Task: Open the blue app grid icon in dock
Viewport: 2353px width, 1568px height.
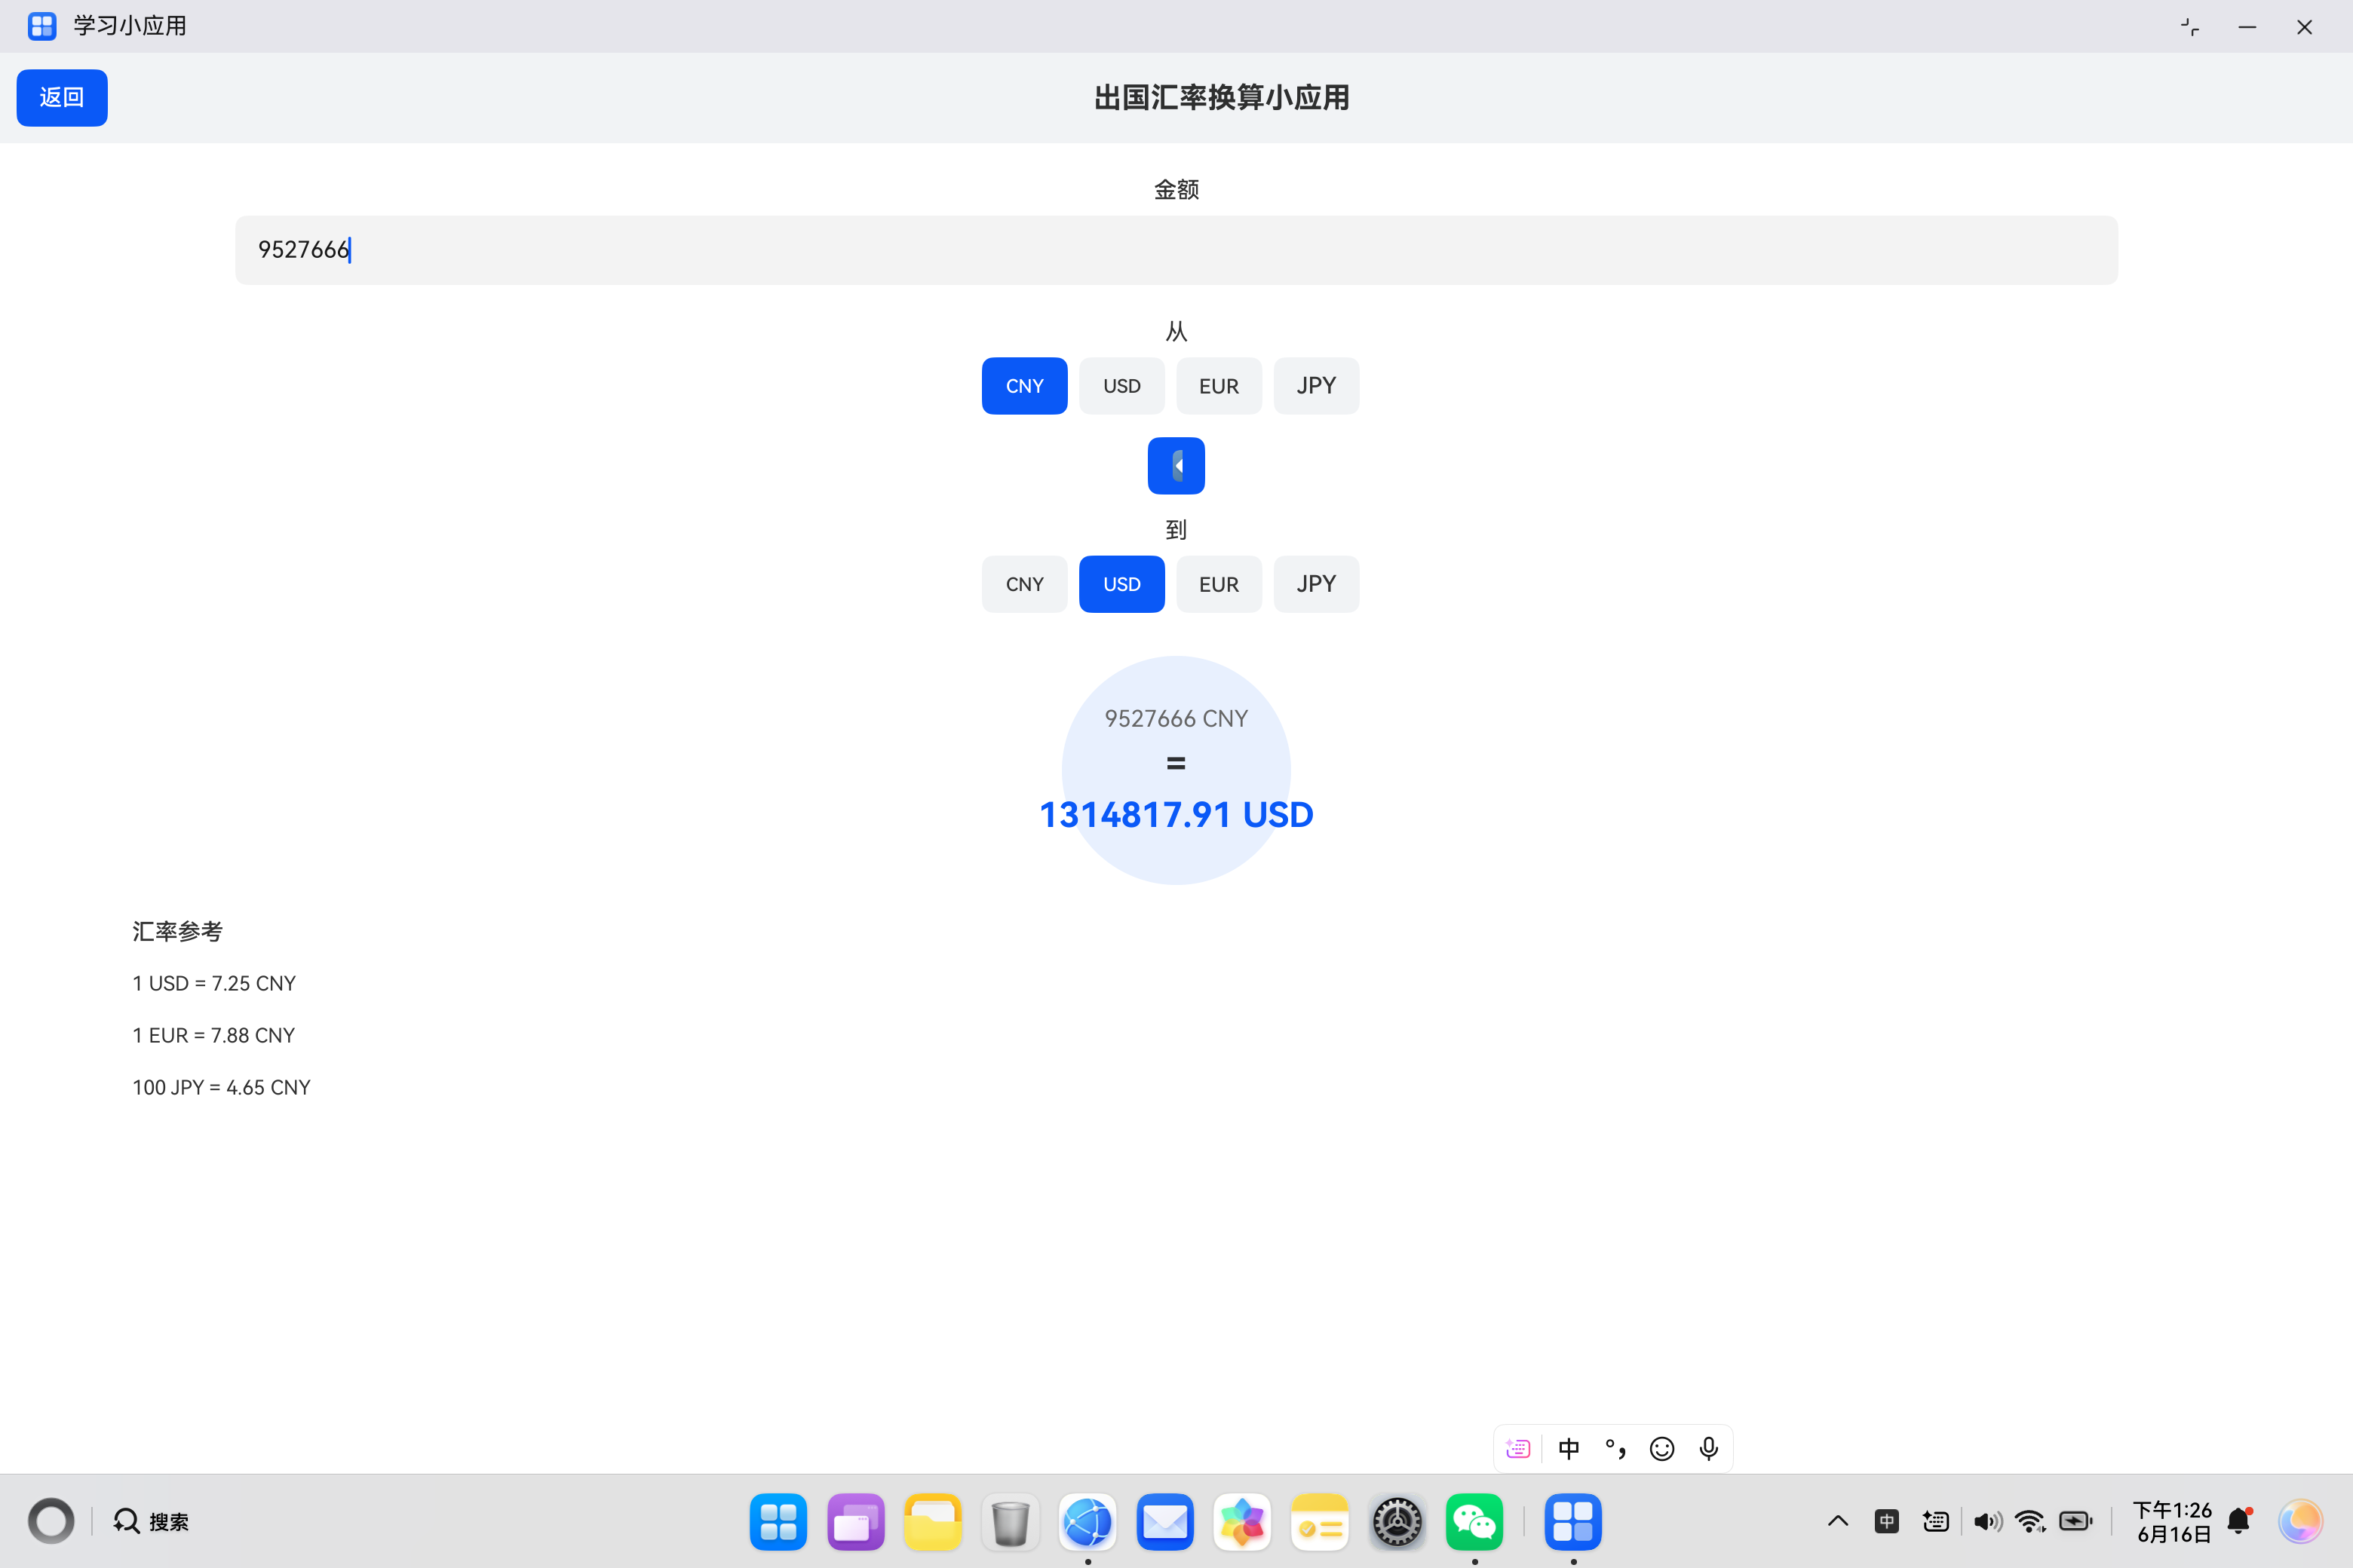Action: tap(778, 1521)
